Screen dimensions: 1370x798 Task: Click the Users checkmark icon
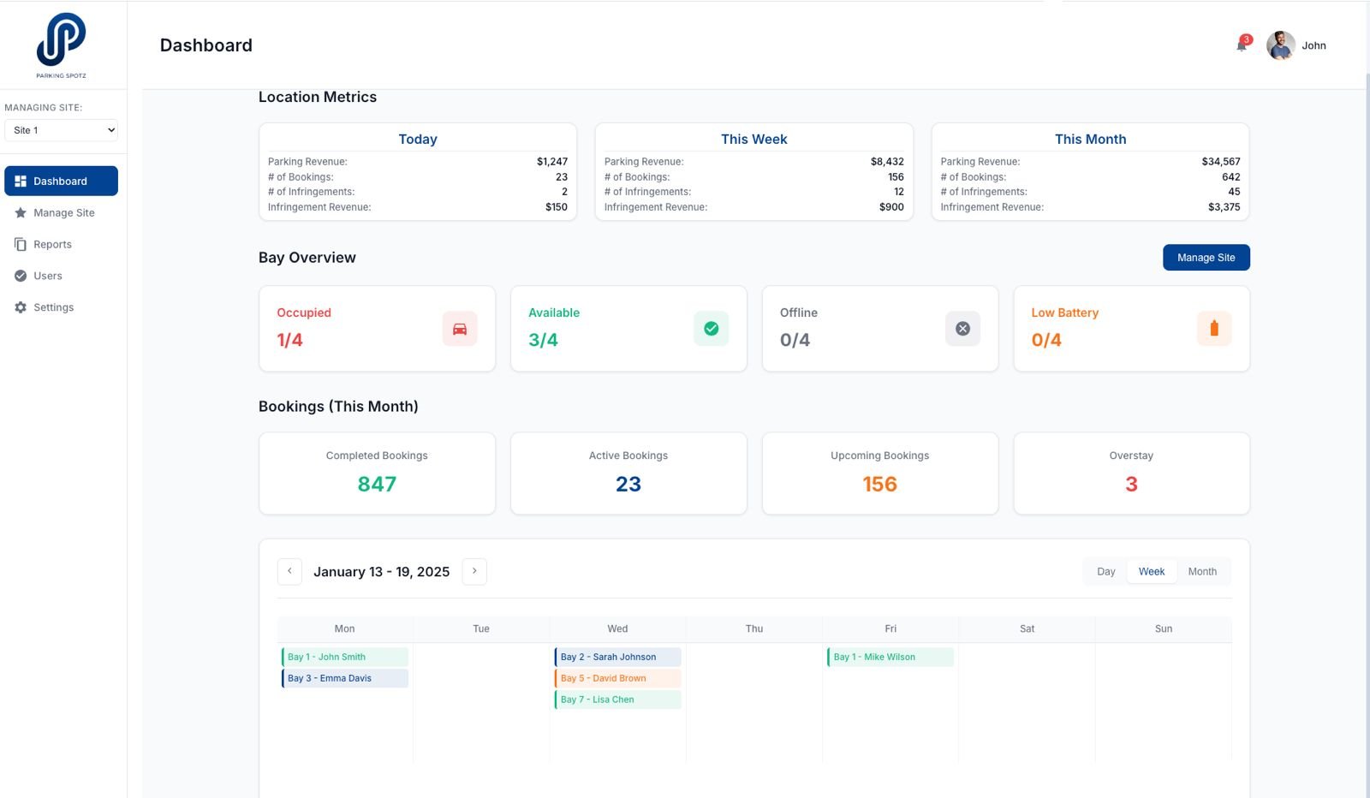click(21, 276)
